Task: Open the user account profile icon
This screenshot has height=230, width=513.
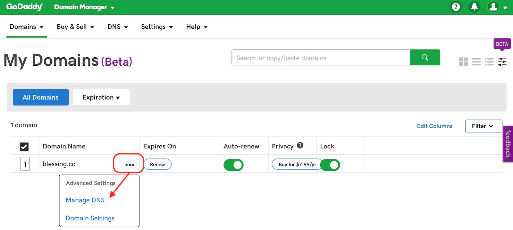Action: click(493, 7)
